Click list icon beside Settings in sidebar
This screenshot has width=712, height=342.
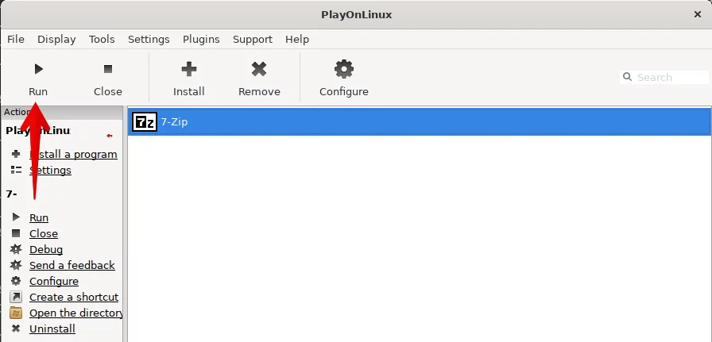(16, 170)
